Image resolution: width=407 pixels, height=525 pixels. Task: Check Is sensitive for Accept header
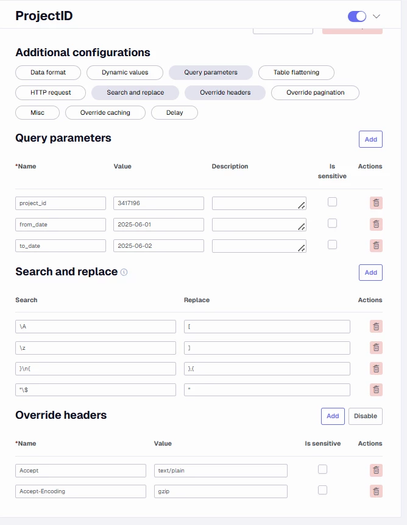(x=322, y=469)
